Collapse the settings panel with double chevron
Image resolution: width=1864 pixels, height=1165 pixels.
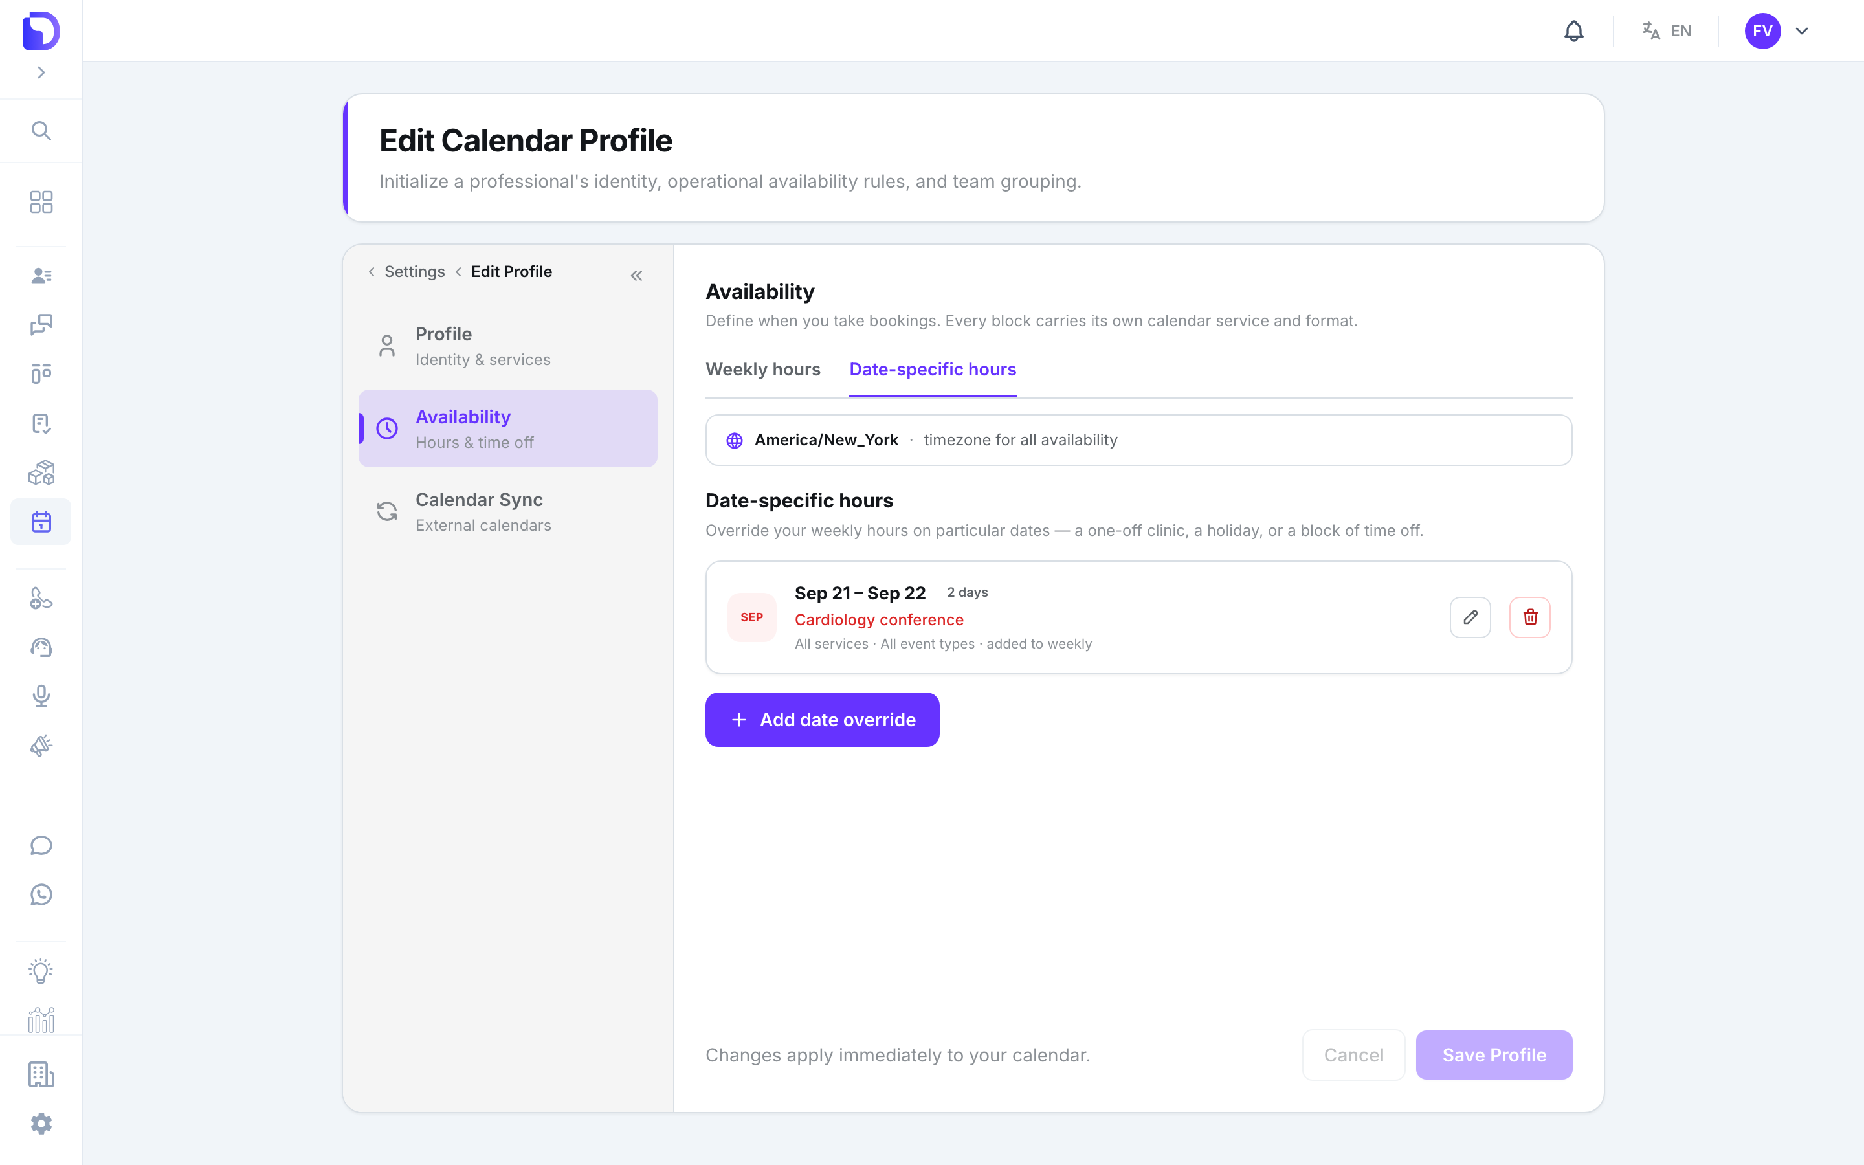tap(636, 276)
